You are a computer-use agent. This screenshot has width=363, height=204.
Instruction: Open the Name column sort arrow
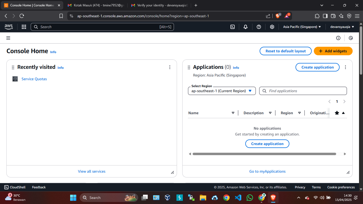(233, 113)
